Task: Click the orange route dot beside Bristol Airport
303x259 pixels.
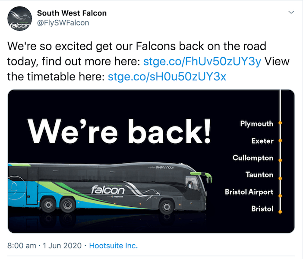Action: (280, 192)
